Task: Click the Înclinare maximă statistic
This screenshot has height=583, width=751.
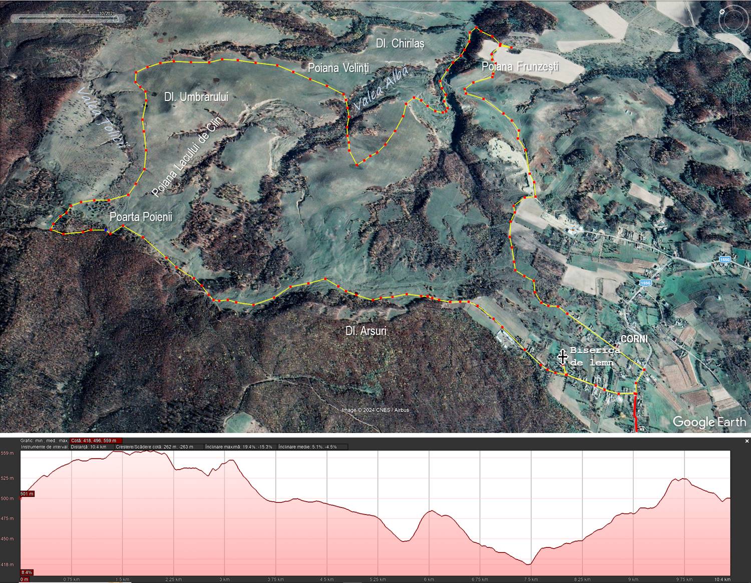Action: [239, 446]
